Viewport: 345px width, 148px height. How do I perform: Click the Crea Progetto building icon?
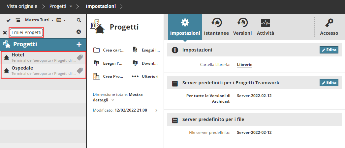pos(96,76)
